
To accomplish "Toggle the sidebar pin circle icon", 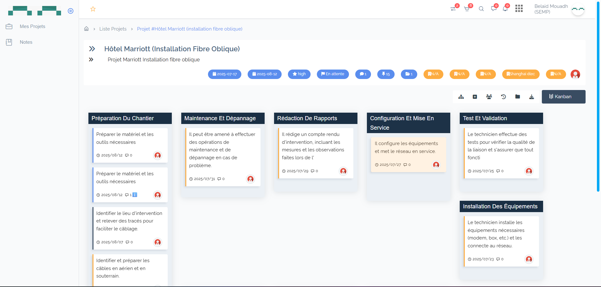I will [70, 11].
